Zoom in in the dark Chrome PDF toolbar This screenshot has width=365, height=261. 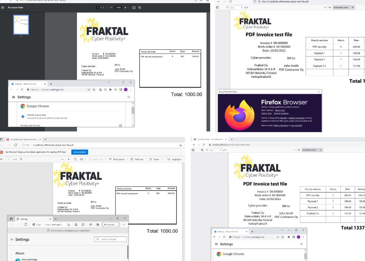point(126,7)
